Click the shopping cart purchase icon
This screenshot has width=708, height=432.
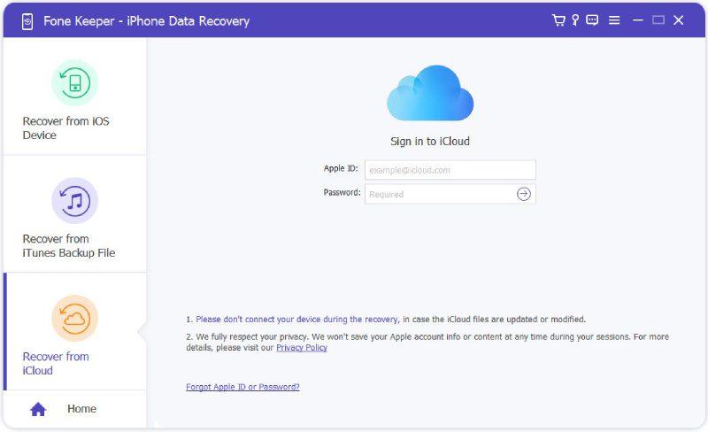coord(558,20)
